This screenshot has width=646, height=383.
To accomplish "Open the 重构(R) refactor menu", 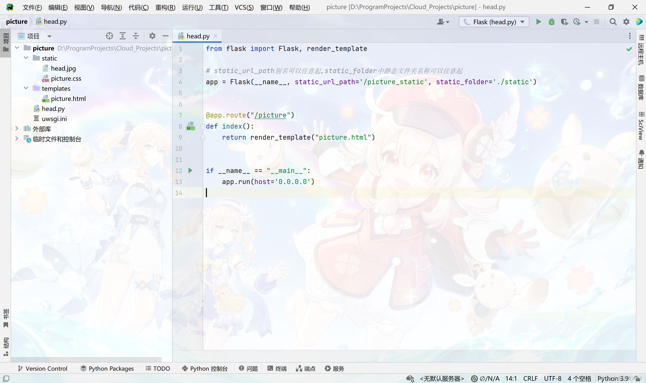I will 165,7.
